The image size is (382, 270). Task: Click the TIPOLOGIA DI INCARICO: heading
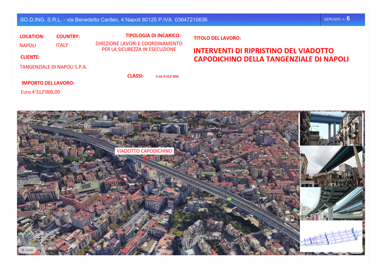pyautogui.click(x=153, y=36)
